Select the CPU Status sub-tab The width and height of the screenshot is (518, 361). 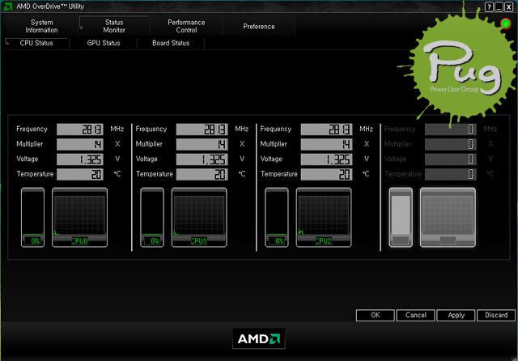point(36,43)
